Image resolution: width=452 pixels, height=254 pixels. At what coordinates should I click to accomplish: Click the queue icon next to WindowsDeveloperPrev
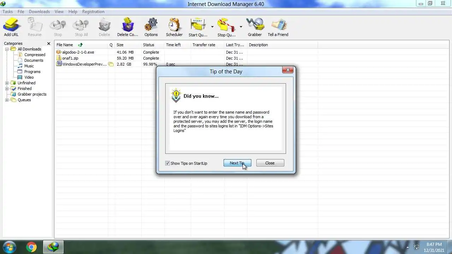111,64
